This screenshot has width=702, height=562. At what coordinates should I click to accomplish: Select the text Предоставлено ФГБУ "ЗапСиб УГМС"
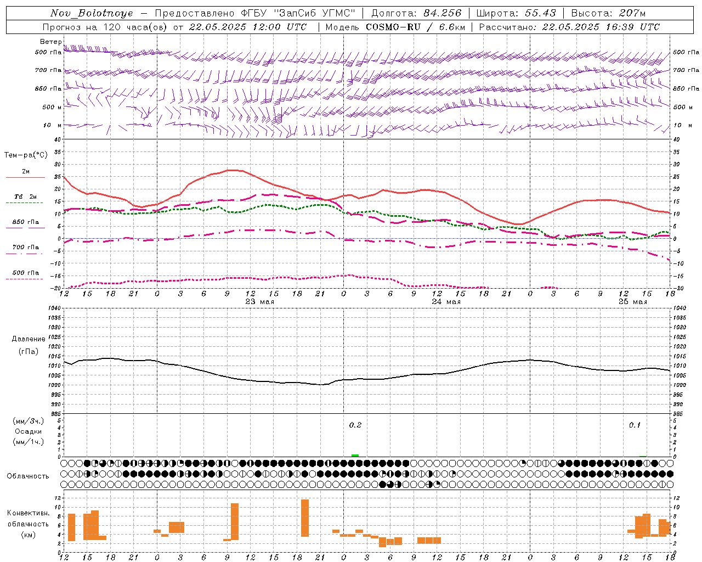click(x=255, y=13)
